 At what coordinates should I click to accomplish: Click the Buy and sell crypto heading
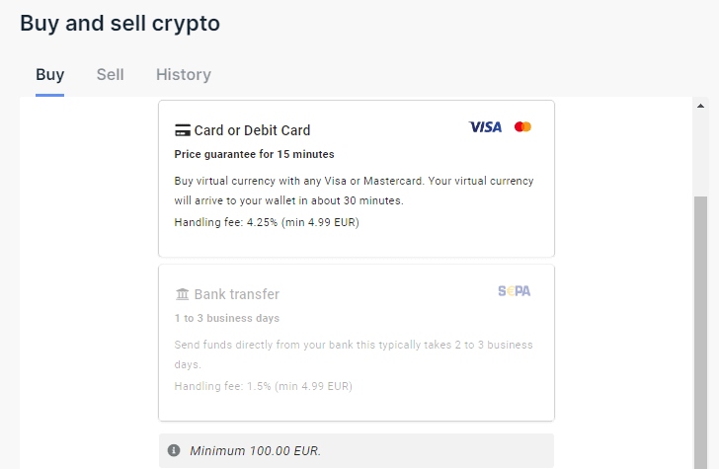pyautogui.click(x=120, y=23)
